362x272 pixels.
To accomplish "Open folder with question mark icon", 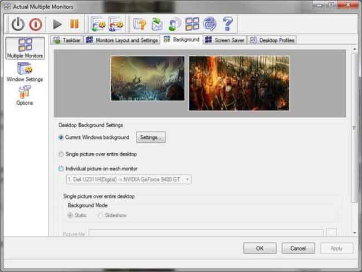I will click(140, 24).
